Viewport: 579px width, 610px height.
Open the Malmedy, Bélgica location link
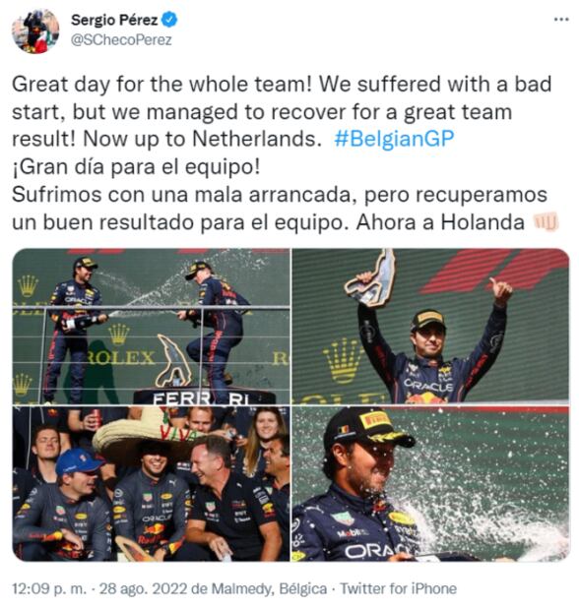coord(270,588)
